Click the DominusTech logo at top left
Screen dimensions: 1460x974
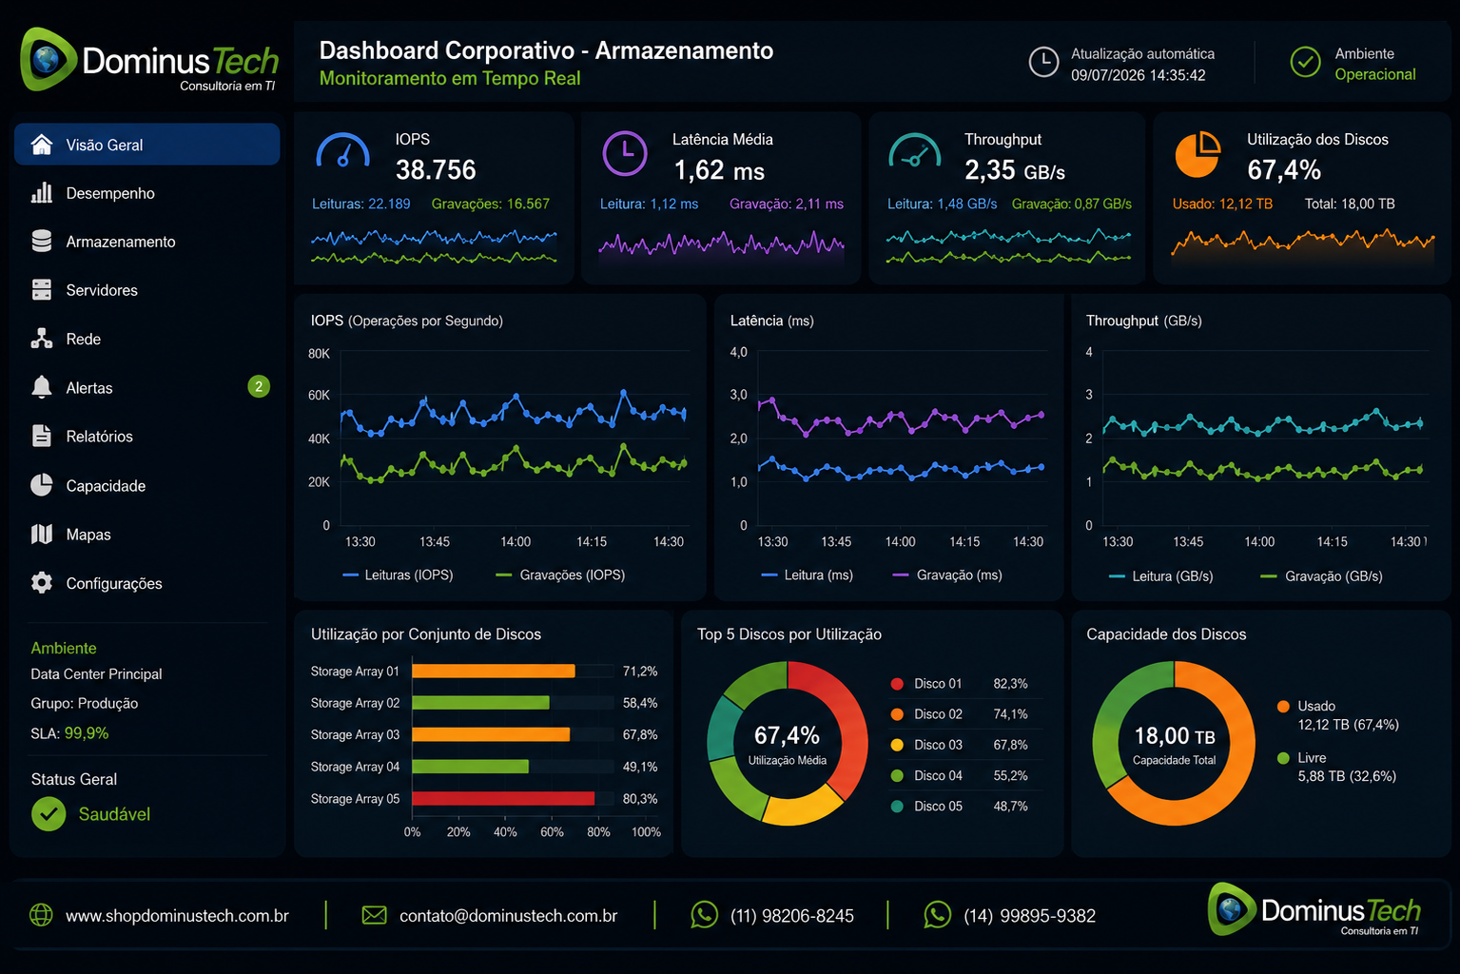point(149,61)
